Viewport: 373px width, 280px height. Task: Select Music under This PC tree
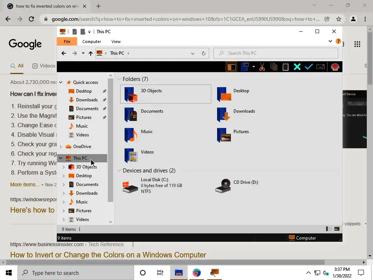pyautogui.click(x=82, y=202)
